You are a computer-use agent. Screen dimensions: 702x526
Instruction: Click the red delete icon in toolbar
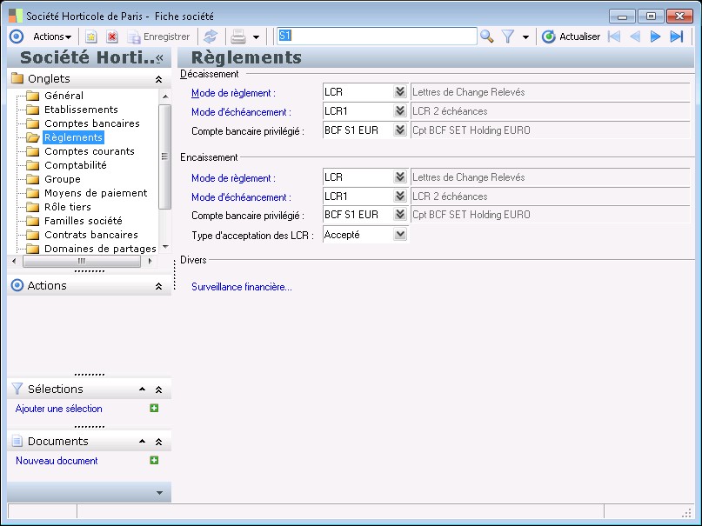coord(112,37)
